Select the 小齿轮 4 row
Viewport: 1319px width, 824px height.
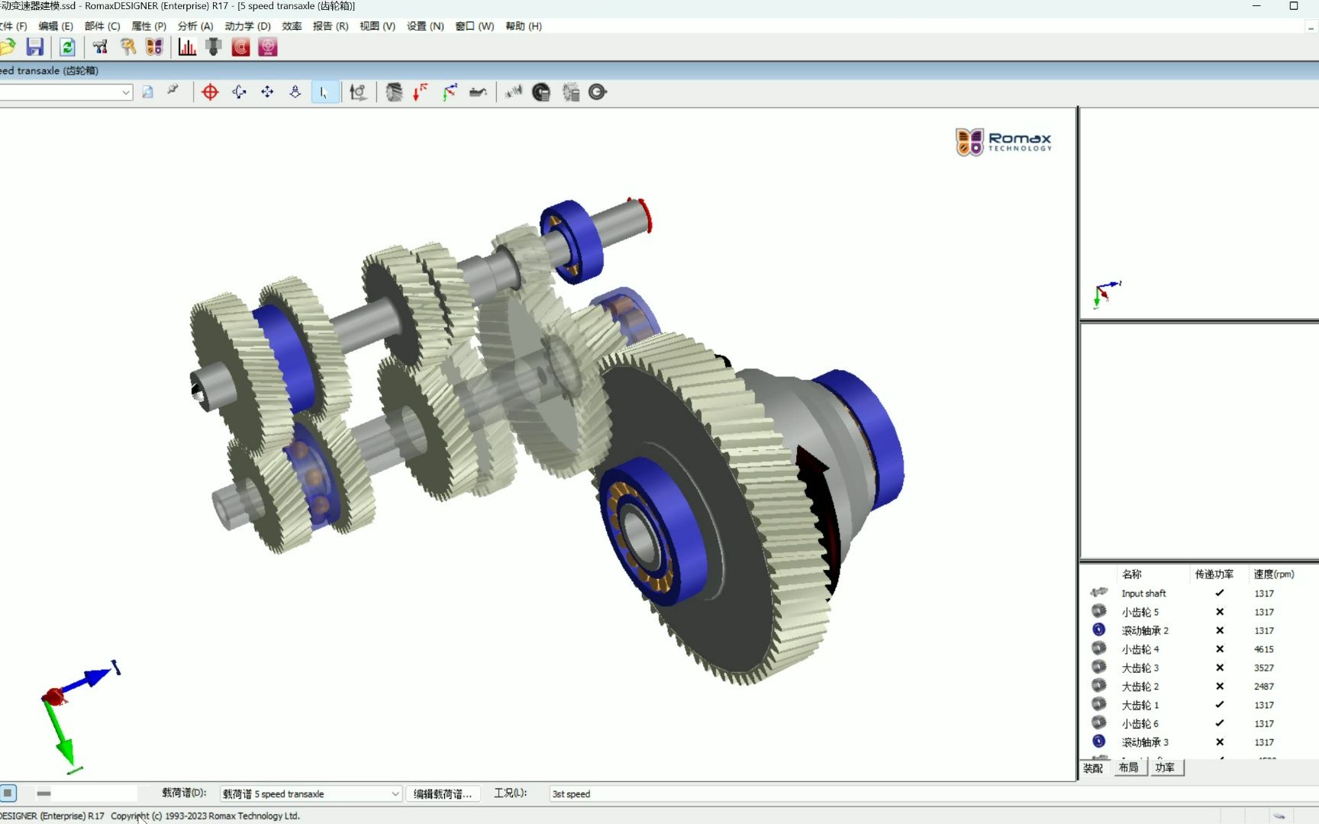point(1199,649)
